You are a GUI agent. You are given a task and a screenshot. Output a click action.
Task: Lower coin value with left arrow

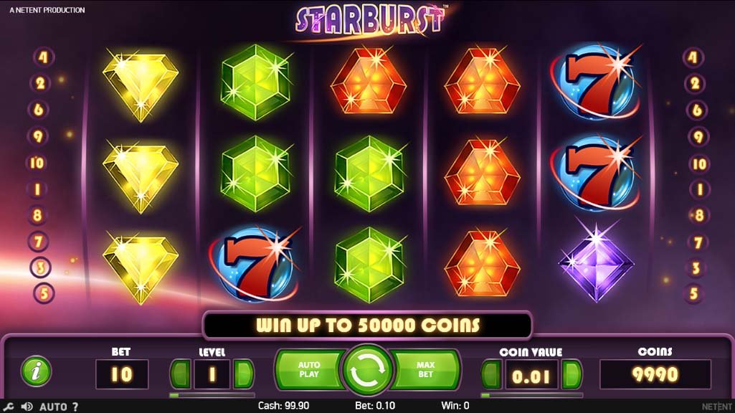[492, 374]
